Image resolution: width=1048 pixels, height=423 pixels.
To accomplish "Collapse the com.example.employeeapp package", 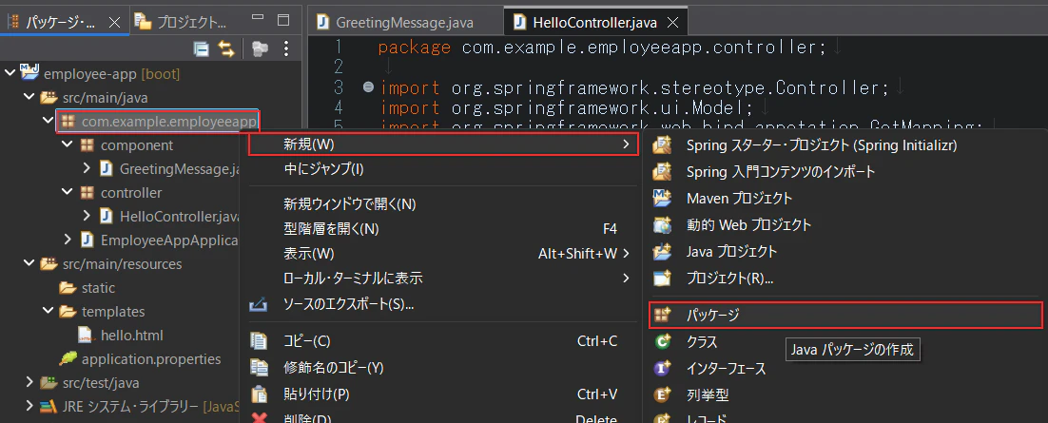I will pyautogui.click(x=49, y=121).
